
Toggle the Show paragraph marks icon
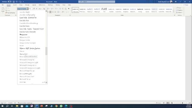pos(69,9)
